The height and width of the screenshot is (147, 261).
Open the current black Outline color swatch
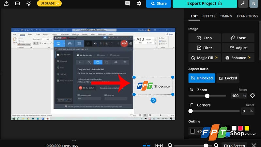(192, 131)
